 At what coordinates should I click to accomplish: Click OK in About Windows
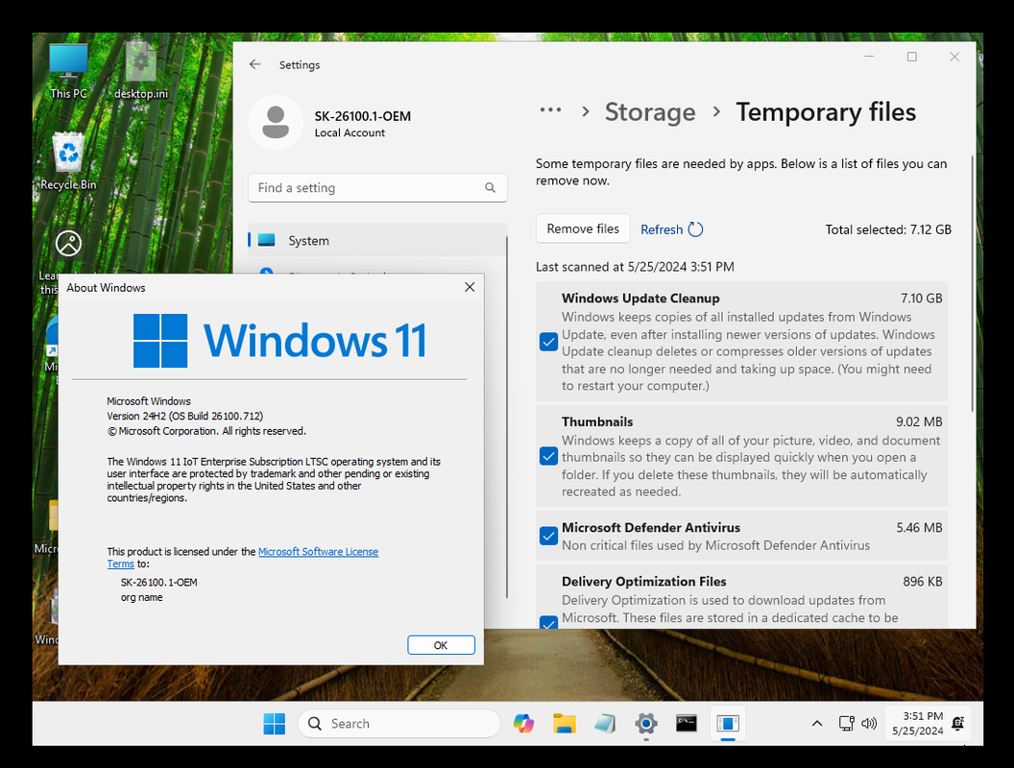point(441,644)
